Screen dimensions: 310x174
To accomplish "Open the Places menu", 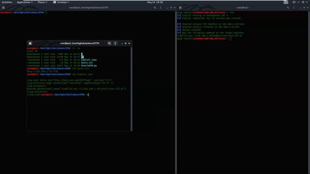I will click(42, 2).
